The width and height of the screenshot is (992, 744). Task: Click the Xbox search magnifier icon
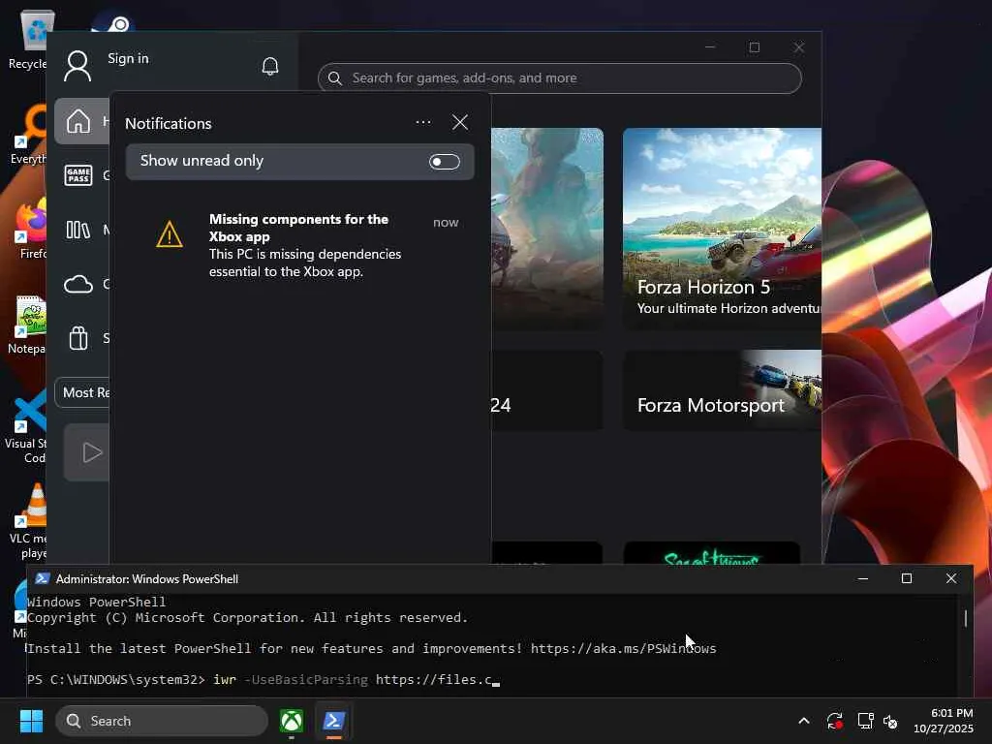[334, 78]
